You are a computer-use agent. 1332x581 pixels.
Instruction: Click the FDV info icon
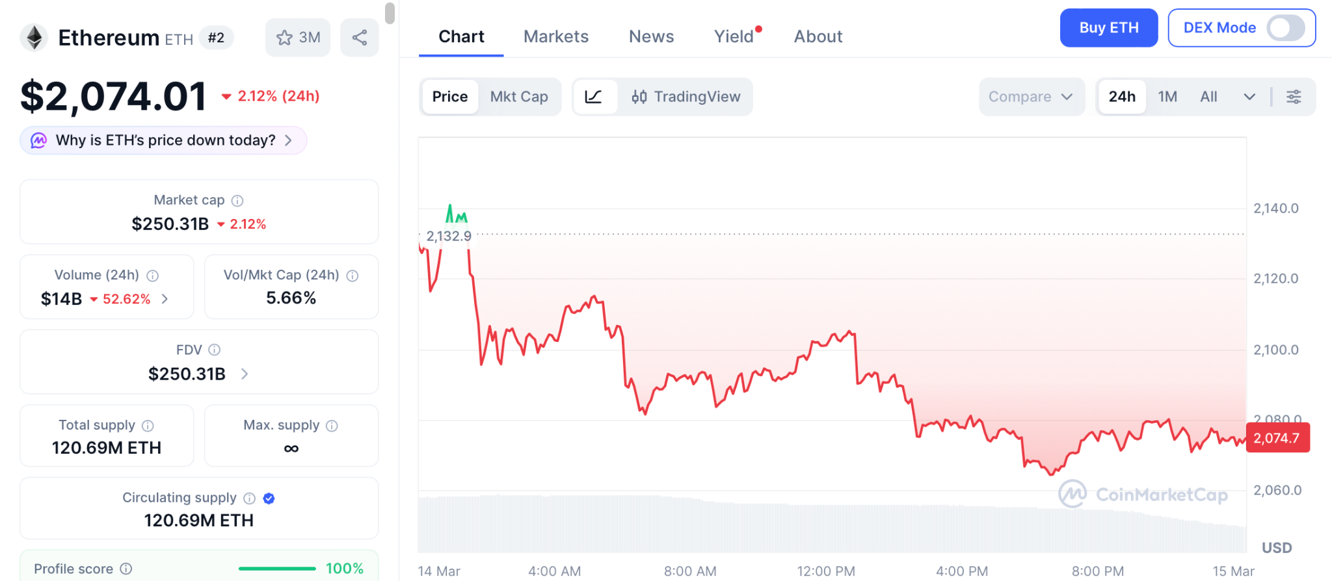[x=215, y=350]
